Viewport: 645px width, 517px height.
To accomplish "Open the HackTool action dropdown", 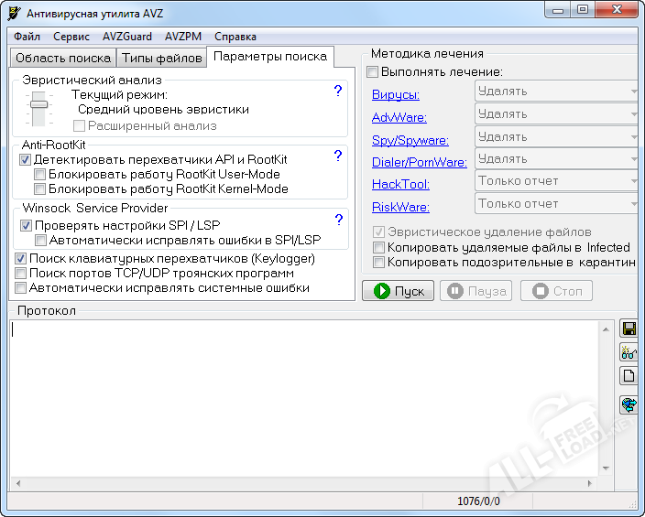I will tap(556, 181).
